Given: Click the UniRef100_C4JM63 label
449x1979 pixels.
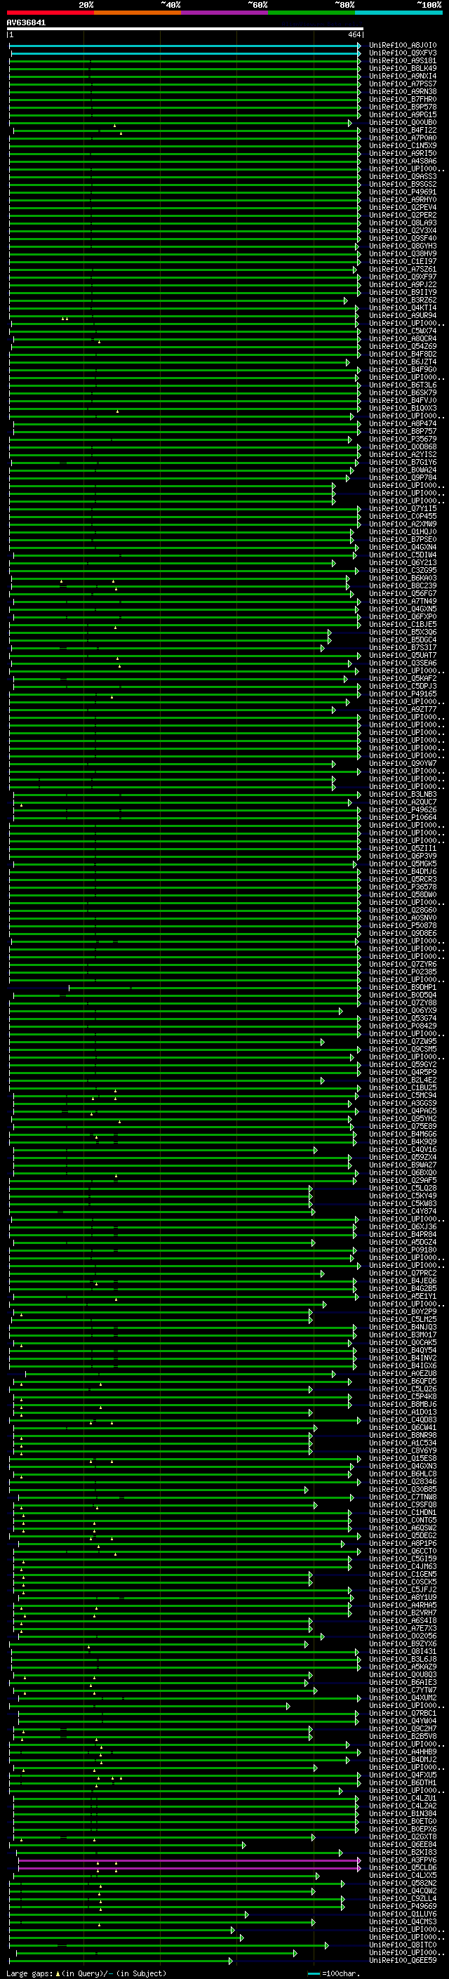Looking at the screenshot, I should coord(403,1566).
